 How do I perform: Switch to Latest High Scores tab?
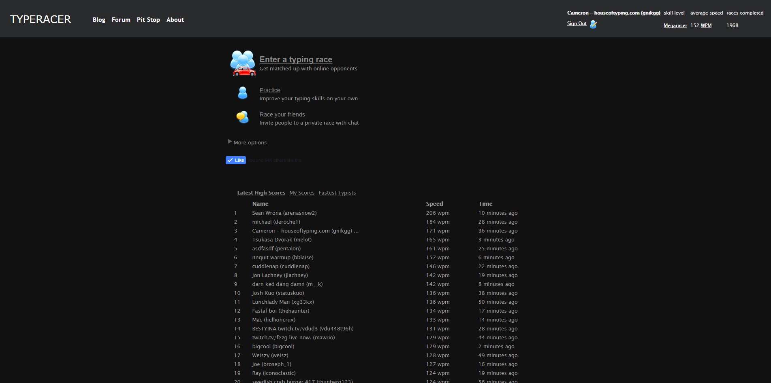pos(261,193)
